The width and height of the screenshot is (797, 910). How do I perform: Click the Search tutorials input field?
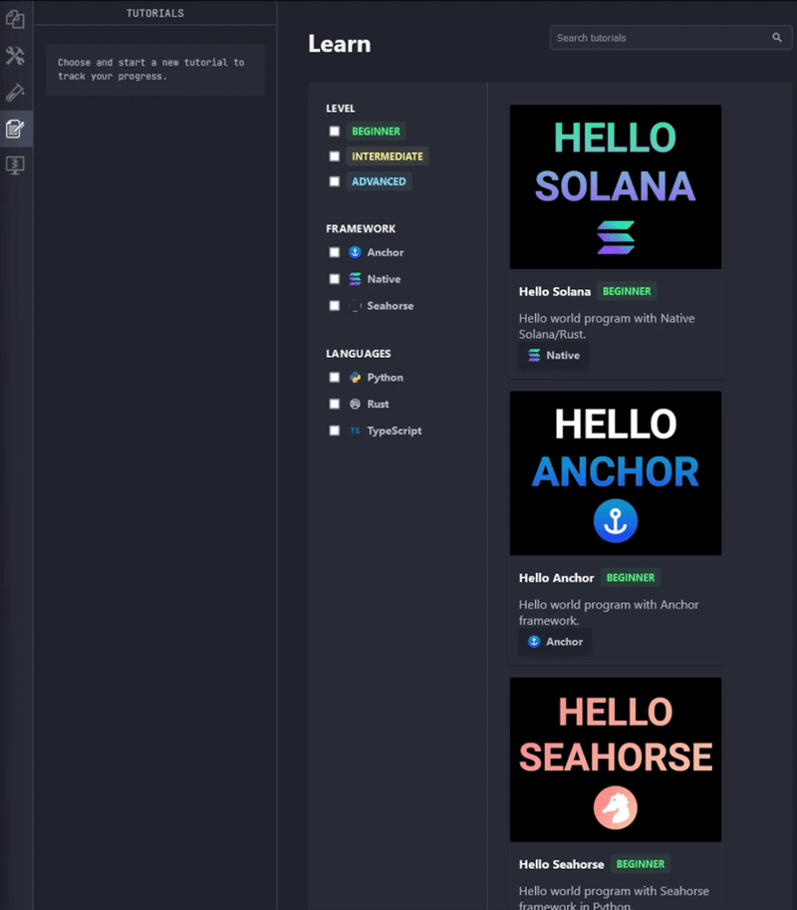[x=658, y=37]
